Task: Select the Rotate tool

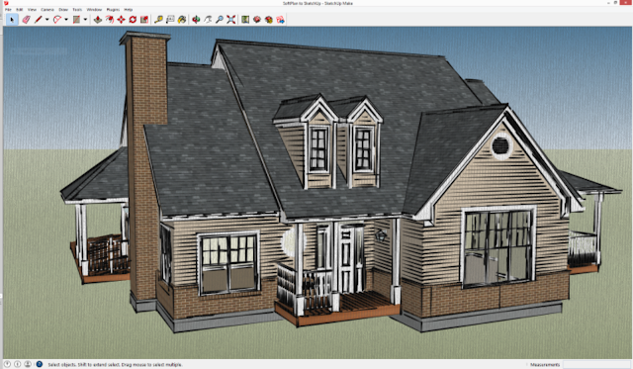Action: point(133,20)
